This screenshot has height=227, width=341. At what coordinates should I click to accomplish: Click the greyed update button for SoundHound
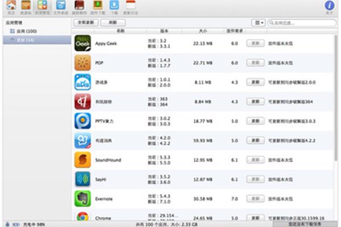point(255,160)
